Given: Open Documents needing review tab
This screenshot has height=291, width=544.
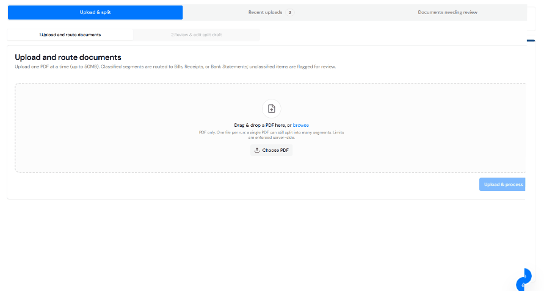Looking at the screenshot, I should (x=447, y=12).
